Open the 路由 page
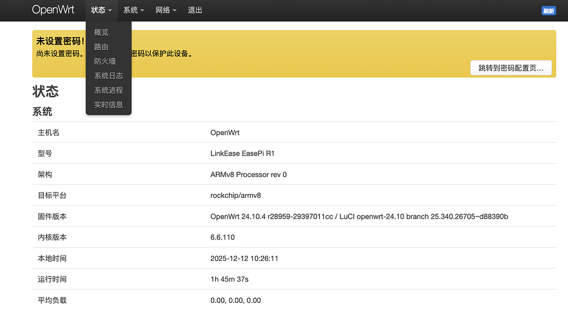Screen dimensions: 568x309 [x=102, y=47]
